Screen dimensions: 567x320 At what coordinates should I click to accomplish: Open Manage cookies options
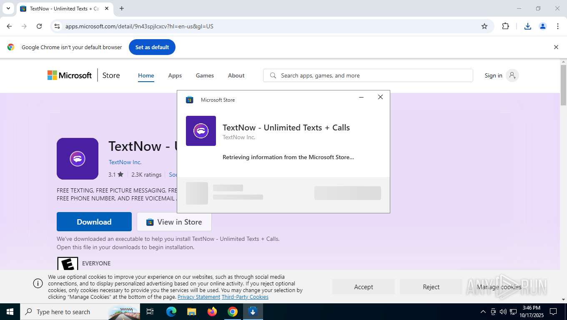pyautogui.click(x=499, y=287)
